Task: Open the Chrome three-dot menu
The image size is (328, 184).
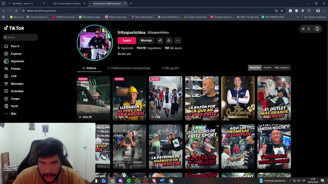Action: coord(324,11)
